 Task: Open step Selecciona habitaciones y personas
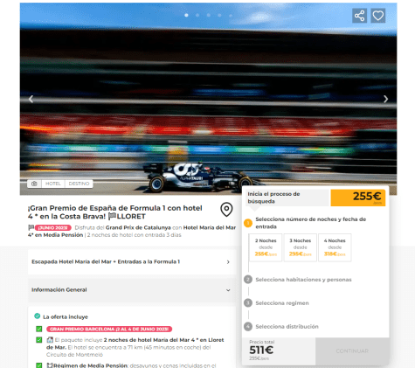tap(303, 280)
